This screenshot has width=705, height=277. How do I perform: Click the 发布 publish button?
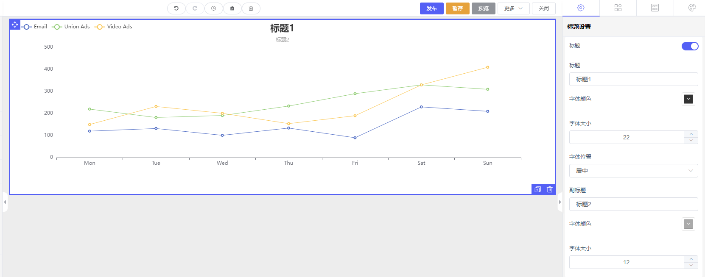[431, 8]
